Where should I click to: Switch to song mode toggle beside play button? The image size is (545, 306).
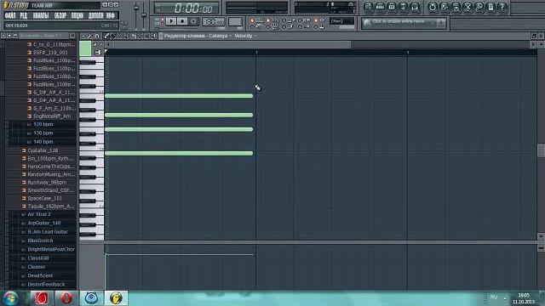163,23
